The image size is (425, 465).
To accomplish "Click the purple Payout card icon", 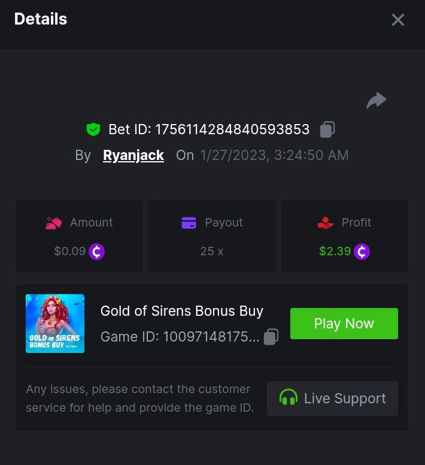I will click(189, 223).
